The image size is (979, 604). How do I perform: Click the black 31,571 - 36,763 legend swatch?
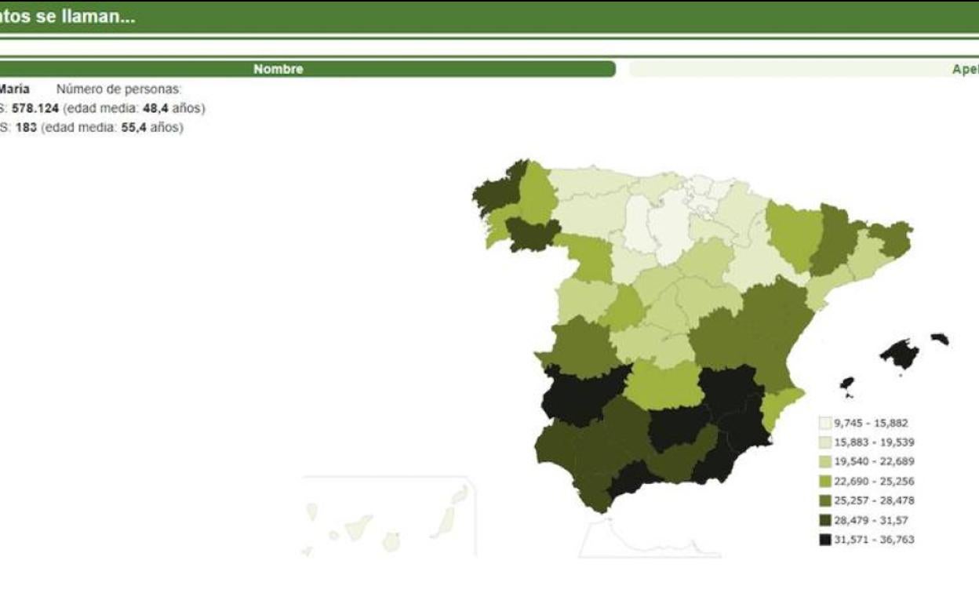point(824,540)
